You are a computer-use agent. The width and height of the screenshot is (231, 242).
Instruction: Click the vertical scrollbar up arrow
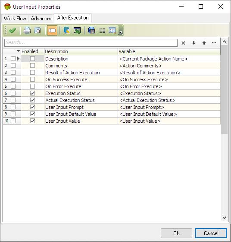coord(224,41)
